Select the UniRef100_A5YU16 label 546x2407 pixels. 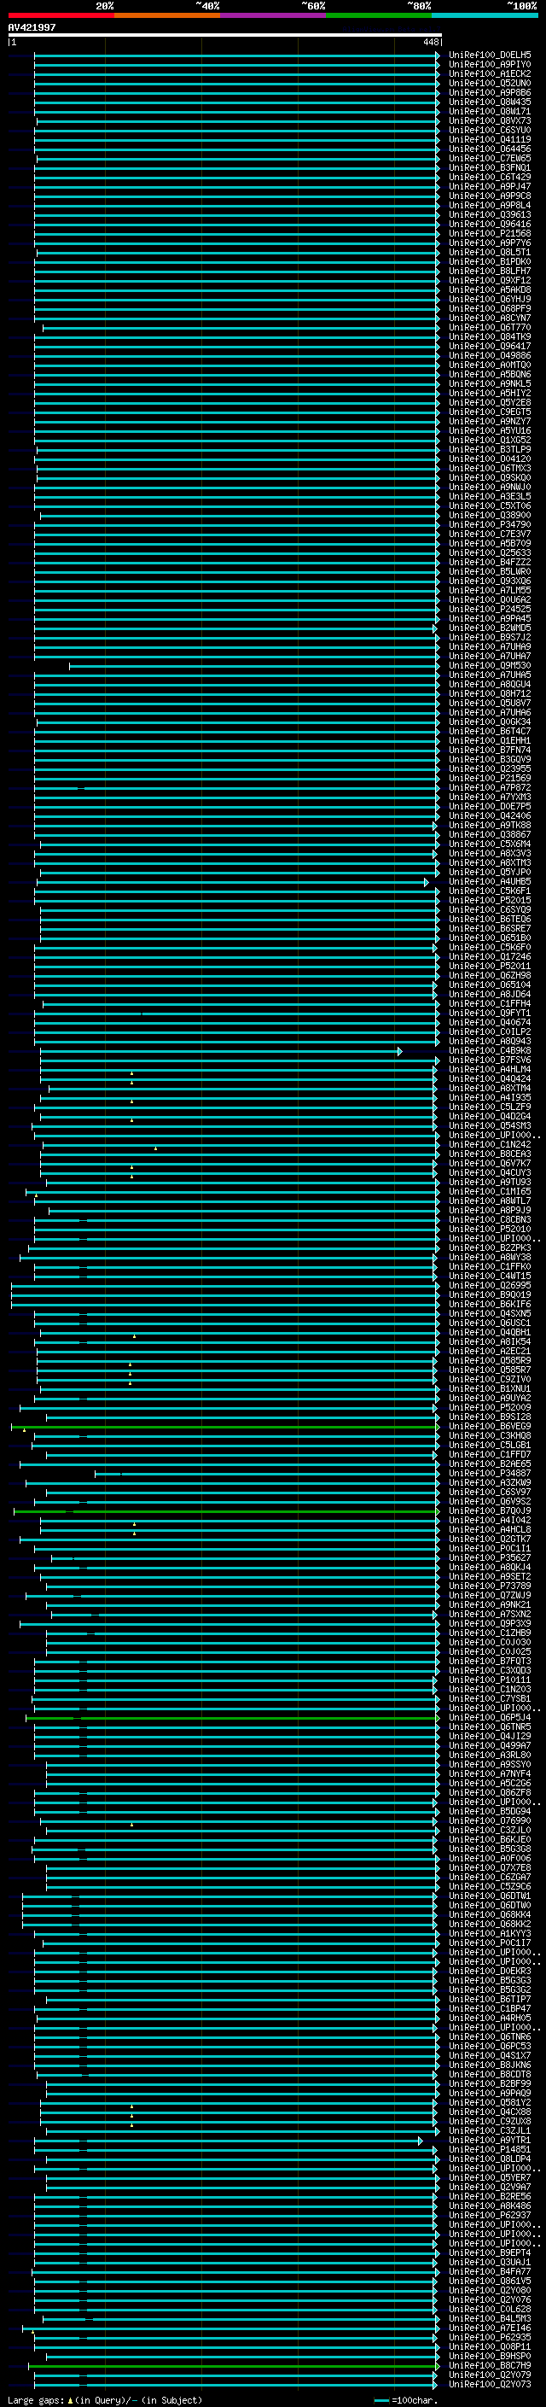click(x=490, y=430)
